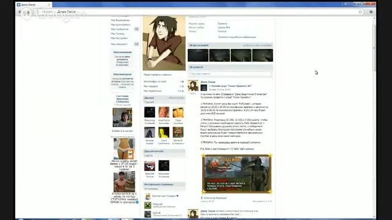
Task: Open the avatar of the second wall post
Action: click(193, 215)
